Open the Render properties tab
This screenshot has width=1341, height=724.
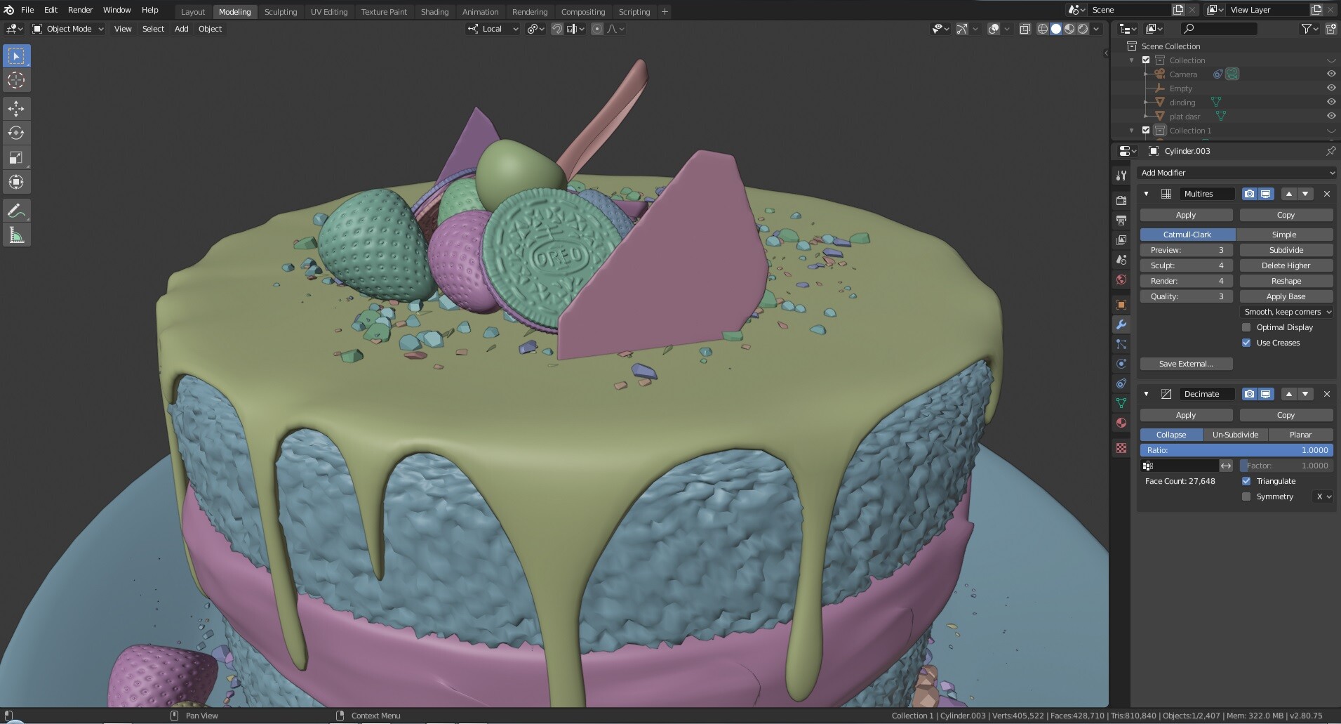click(x=1121, y=200)
